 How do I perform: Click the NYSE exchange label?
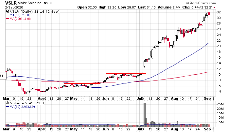[48, 3]
